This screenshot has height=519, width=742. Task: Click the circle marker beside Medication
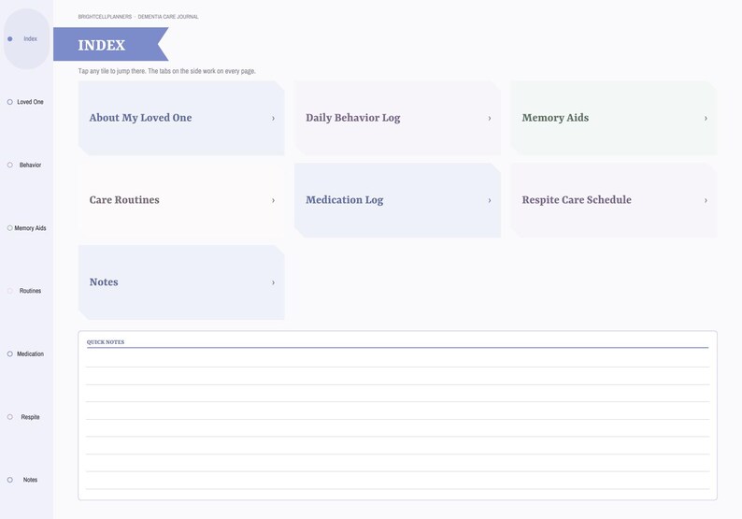coord(10,353)
